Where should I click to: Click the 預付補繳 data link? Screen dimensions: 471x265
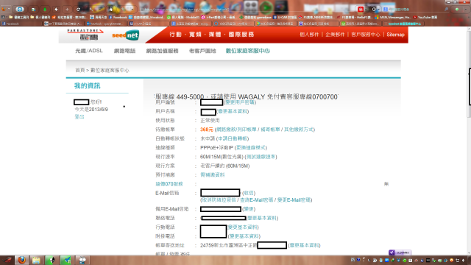click(x=213, y=174)
